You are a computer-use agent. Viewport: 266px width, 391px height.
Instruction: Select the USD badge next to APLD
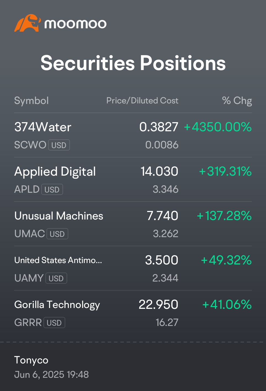(52, 189)
